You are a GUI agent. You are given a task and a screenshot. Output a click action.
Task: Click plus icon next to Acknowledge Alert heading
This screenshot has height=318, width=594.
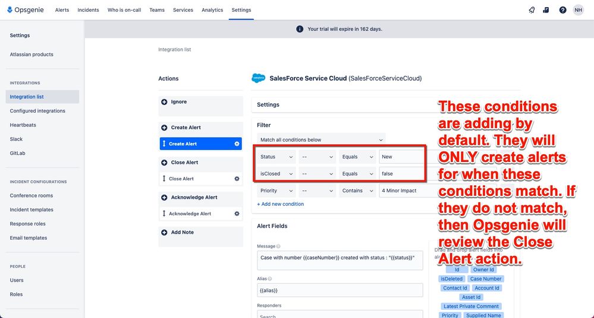(x=164, y=198)
